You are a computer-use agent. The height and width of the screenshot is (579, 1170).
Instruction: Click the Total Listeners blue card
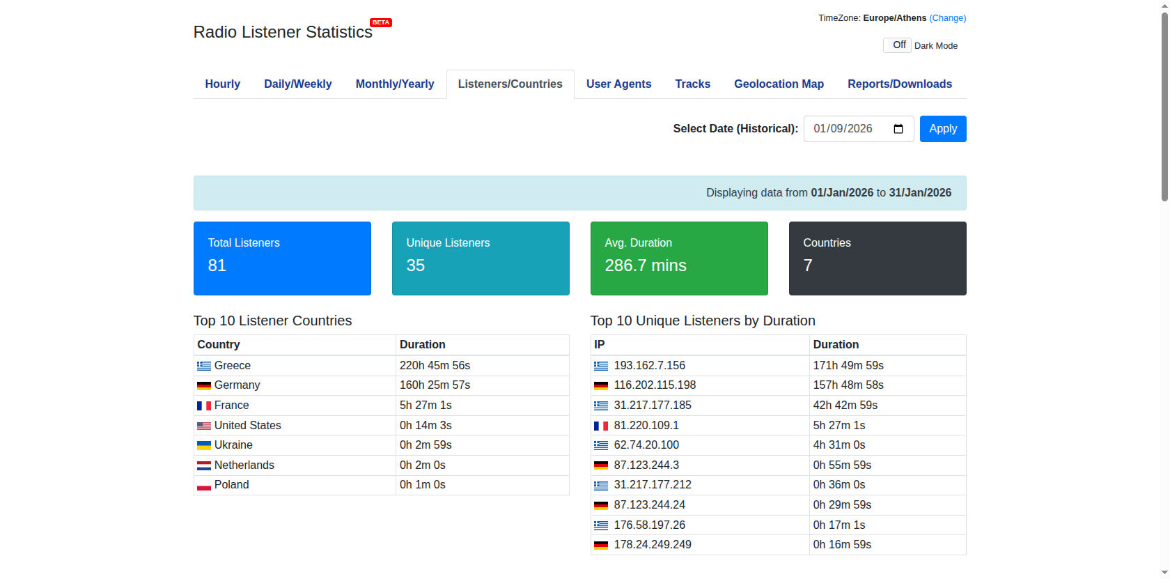tap(282, 258)
